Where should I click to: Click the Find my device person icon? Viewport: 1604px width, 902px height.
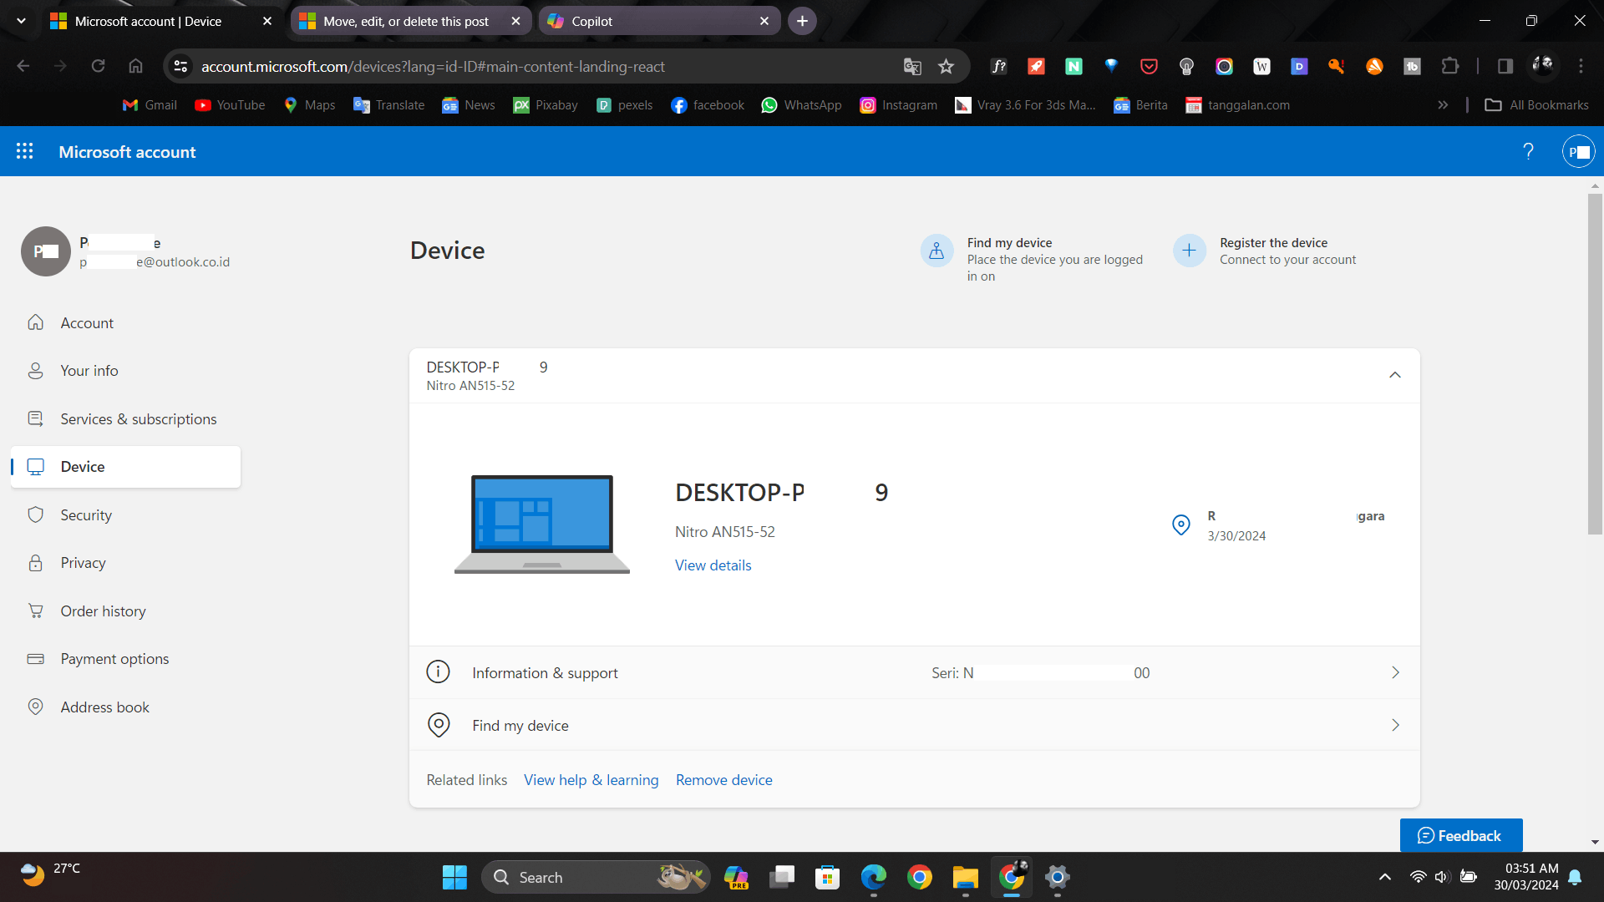point(937,250)
